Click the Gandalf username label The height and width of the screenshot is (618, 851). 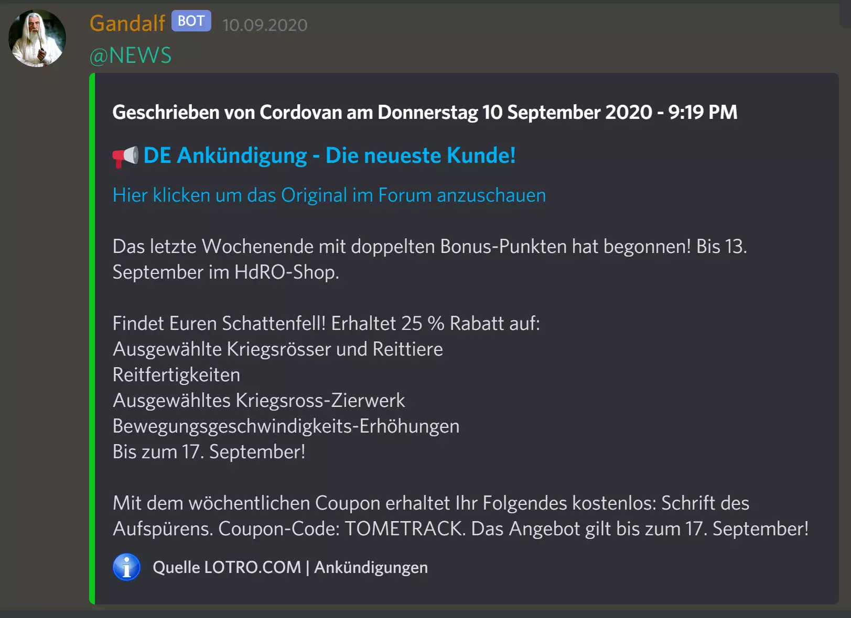(x=127, y=23)
